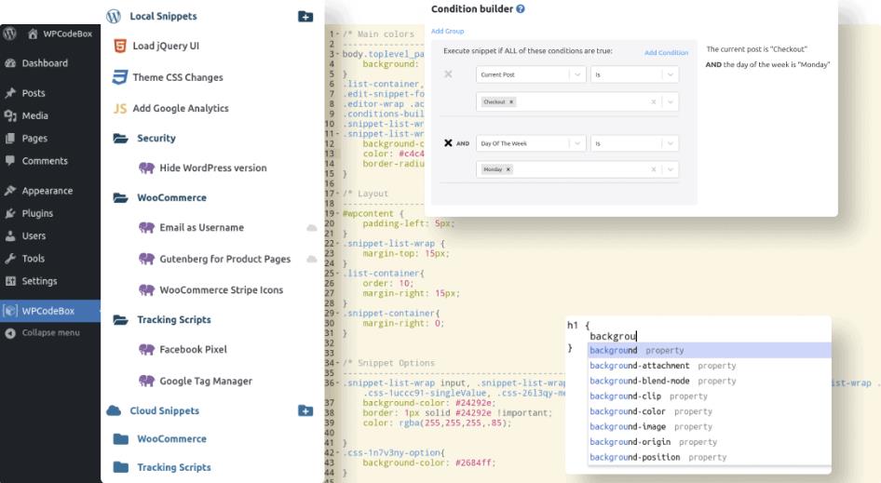Open Load jQuery UI snippet
The image size is (881, 483).
(x=166, y=46)
